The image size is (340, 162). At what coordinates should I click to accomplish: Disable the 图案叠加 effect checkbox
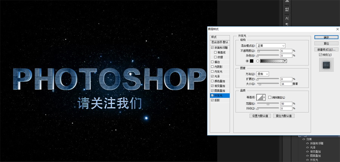pos(212,91)
